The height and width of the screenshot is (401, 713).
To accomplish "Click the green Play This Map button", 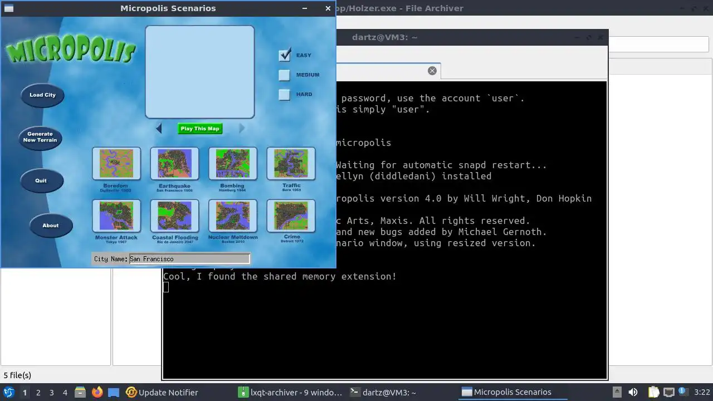I will tap(200, 129).
